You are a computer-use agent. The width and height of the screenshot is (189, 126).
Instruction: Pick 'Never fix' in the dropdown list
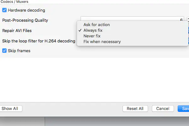(x=92, y=36)
